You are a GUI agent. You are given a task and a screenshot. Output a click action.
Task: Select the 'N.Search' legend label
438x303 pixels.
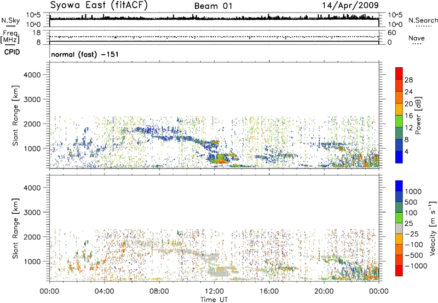[x=423, y=20]
